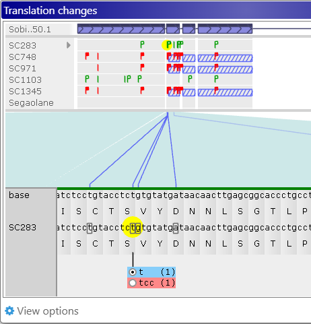Click first red flag marker in SC1345 row
Viewport: 311px width, 324px height.
click(87, 90)
